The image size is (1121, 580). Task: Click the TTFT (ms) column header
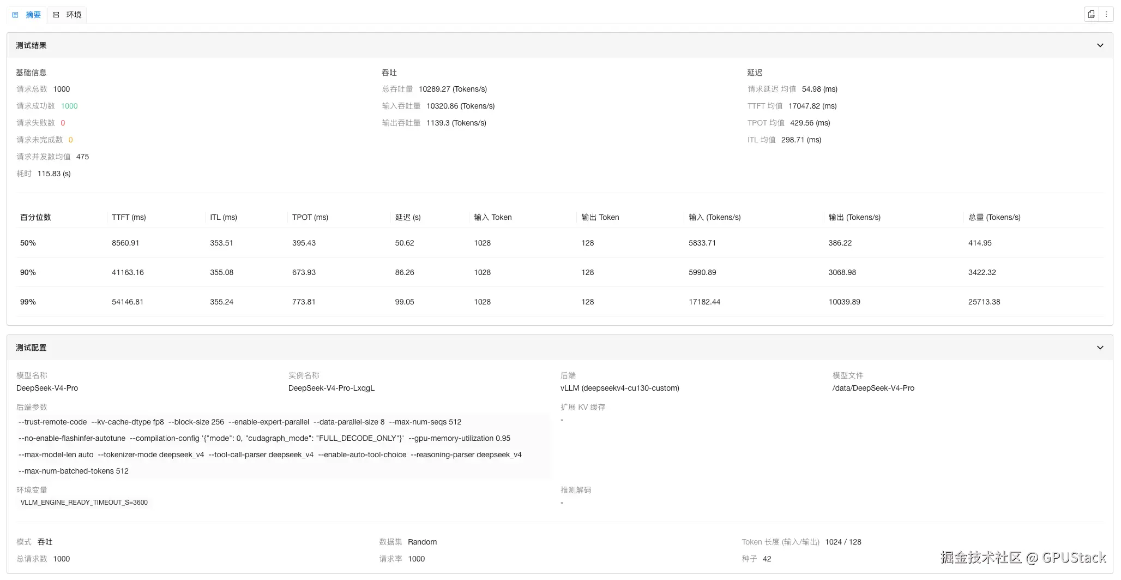(x=129, y=217)
